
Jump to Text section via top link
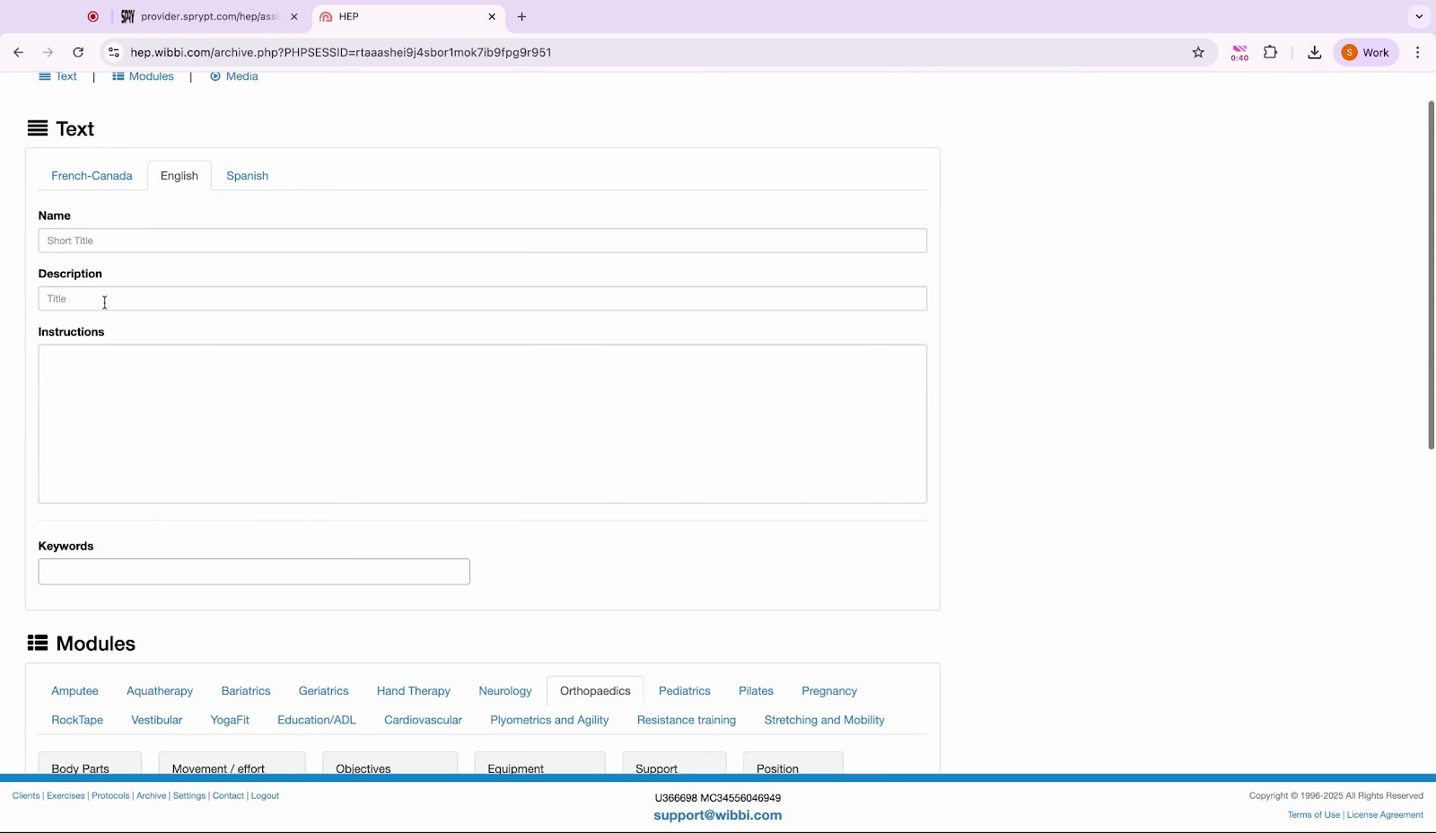point(58,76)
